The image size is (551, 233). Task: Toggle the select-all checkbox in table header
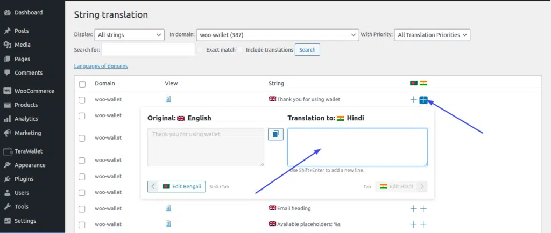[82, 84]
